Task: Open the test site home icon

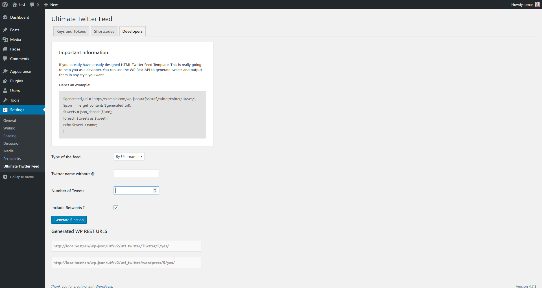Action: (15, 5)
